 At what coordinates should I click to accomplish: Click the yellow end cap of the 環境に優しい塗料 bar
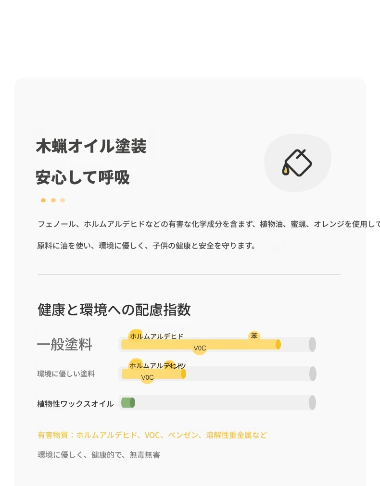[x=183, y=374]
